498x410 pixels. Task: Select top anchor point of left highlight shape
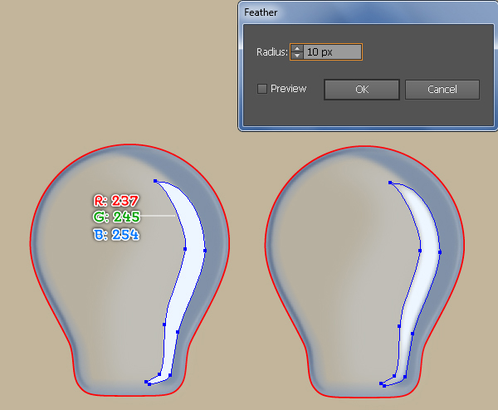155,181
